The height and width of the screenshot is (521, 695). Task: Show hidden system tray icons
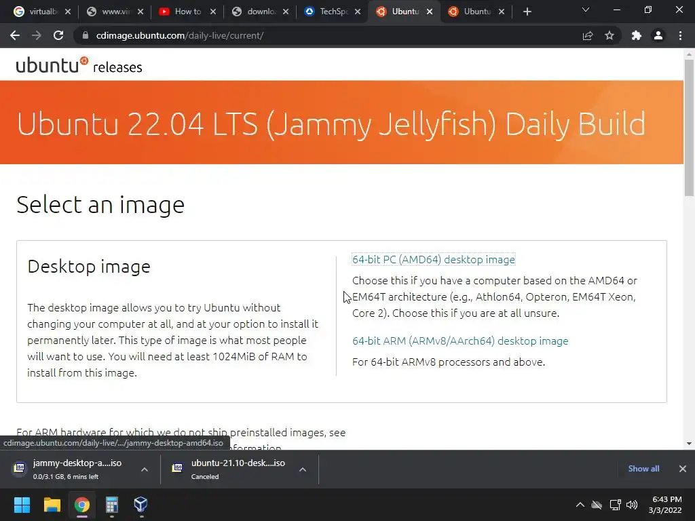pyautogui.click(x=580, y=505)
